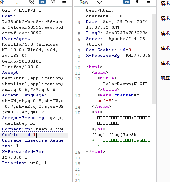Open the hamburger options menu in response panel
The height and width of the screenshot is (182, 170).
click(x=148, y=2)
